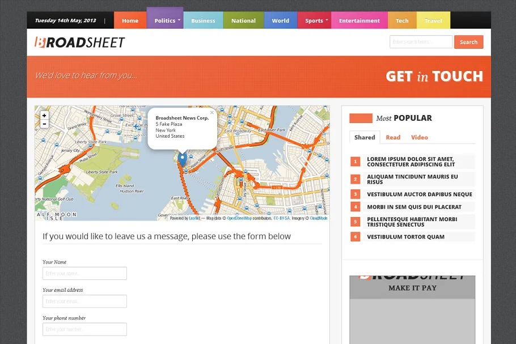Click the blue location marker on map
Image resolution: width=516 pixels, height=344 pixels.
point(182,159)
